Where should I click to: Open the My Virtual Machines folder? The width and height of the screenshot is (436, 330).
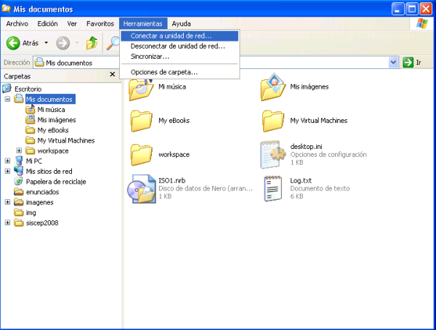pos(273,121)
